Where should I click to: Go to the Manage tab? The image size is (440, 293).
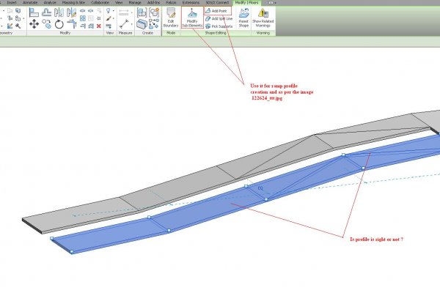pos(135,3)
